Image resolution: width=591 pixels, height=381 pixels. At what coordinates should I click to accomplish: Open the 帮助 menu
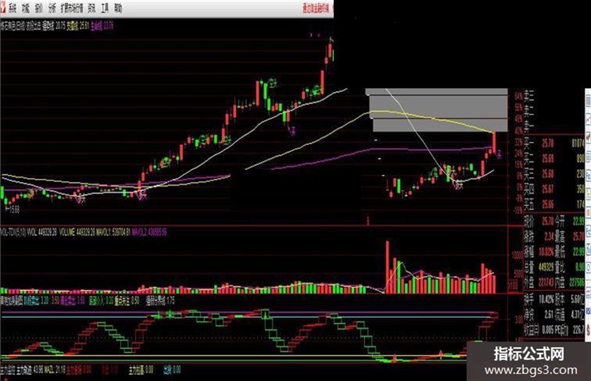coord(118,8)
